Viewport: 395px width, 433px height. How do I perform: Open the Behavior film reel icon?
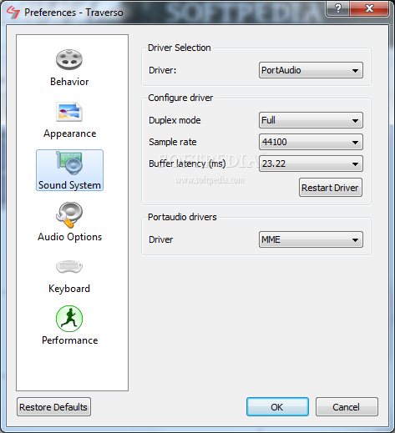click(x=69, y=59)
